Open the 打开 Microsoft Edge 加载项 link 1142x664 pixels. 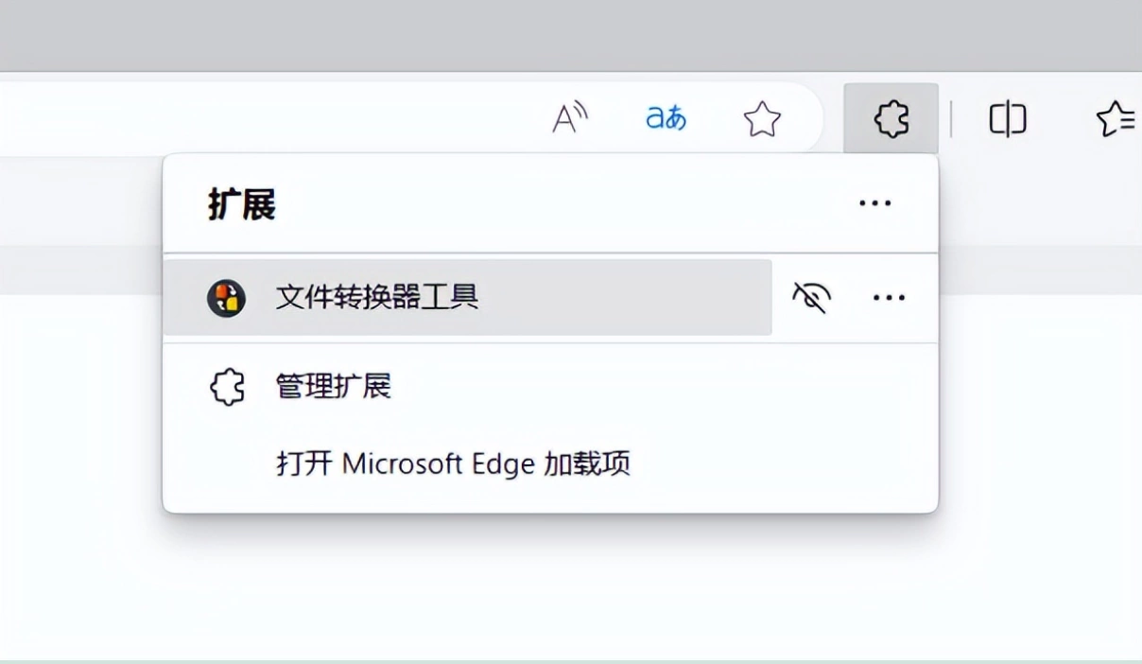click(x=454, y=463)
